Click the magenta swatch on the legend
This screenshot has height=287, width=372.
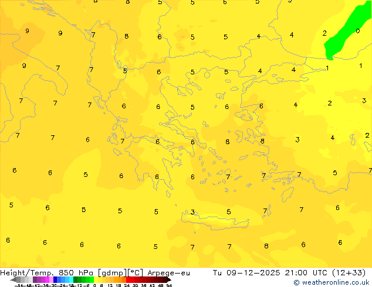click(47, 280)
